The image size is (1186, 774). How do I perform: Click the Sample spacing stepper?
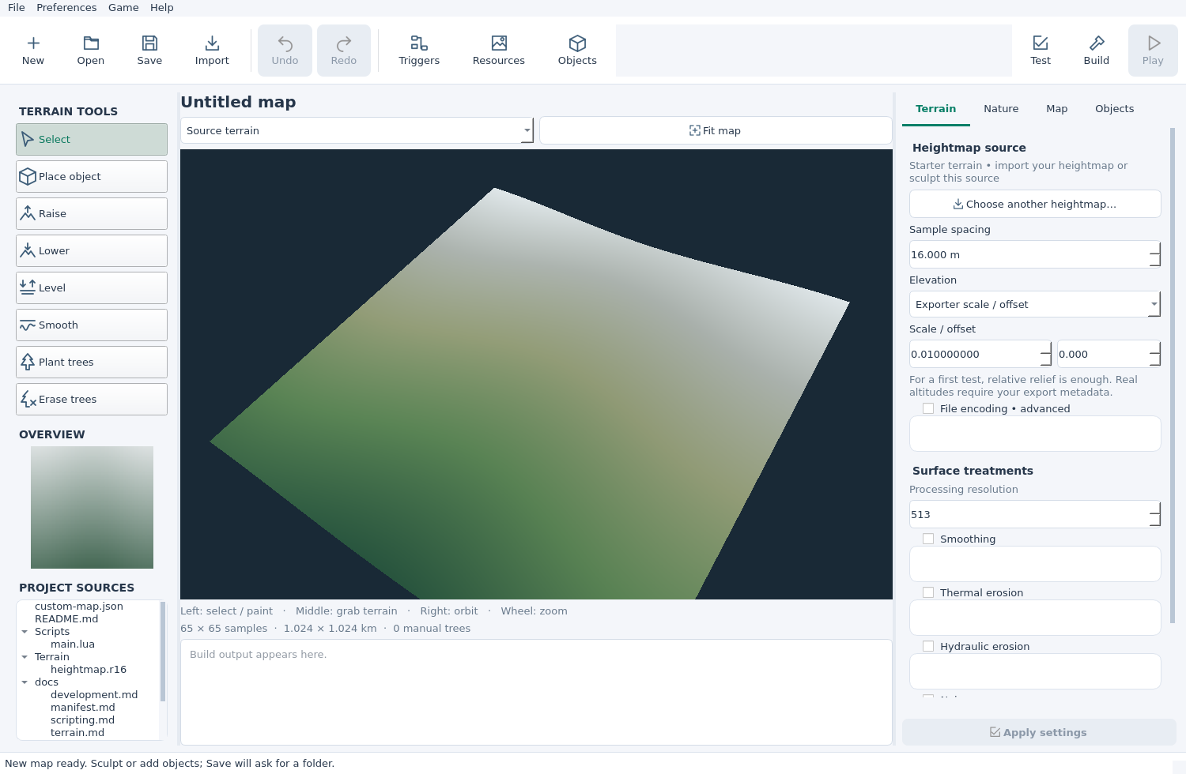pyautogui.click(x=1154, y=254)
